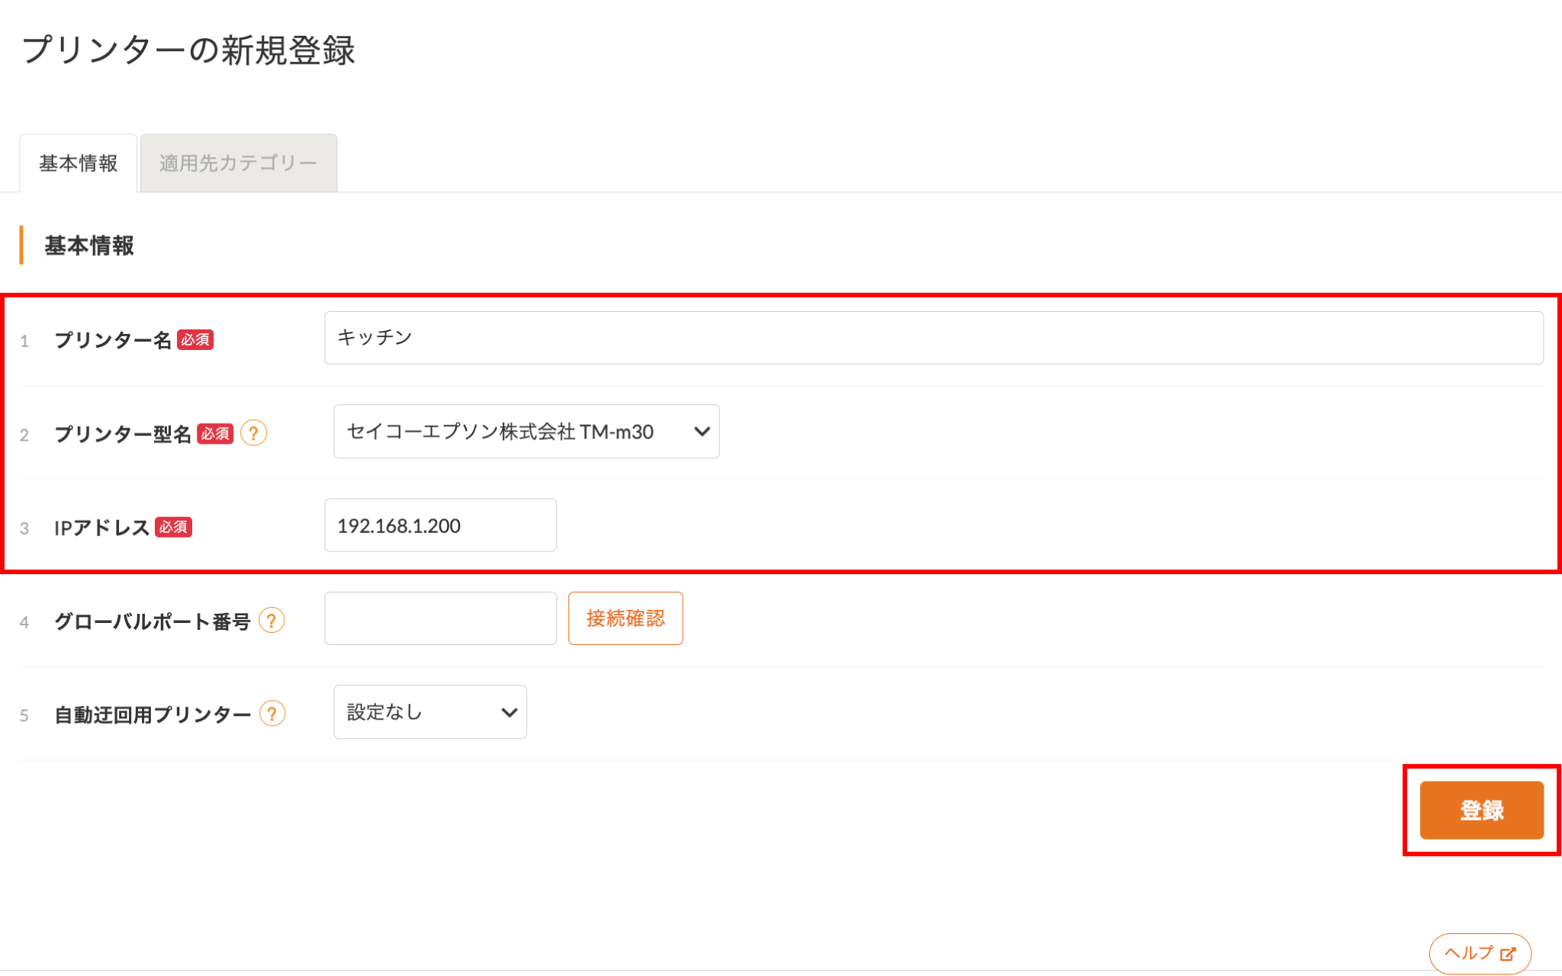The width and height of the screenshot is (1562, 976).
Task: Open the ヘルプ link
Action: (x=1480, y=953)
